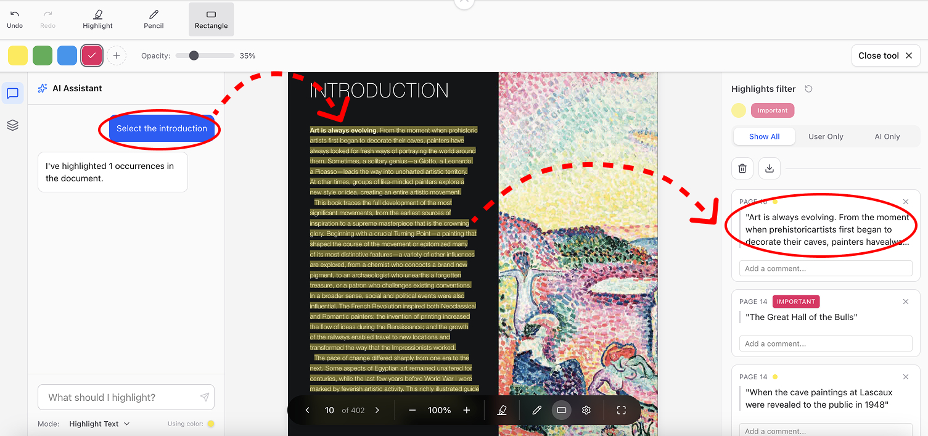Click the INTRODUCTION heading in document

click(x=379, y=91)
